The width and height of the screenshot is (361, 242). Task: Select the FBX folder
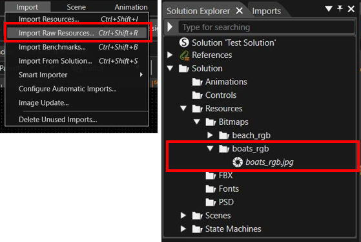[219, 176]
